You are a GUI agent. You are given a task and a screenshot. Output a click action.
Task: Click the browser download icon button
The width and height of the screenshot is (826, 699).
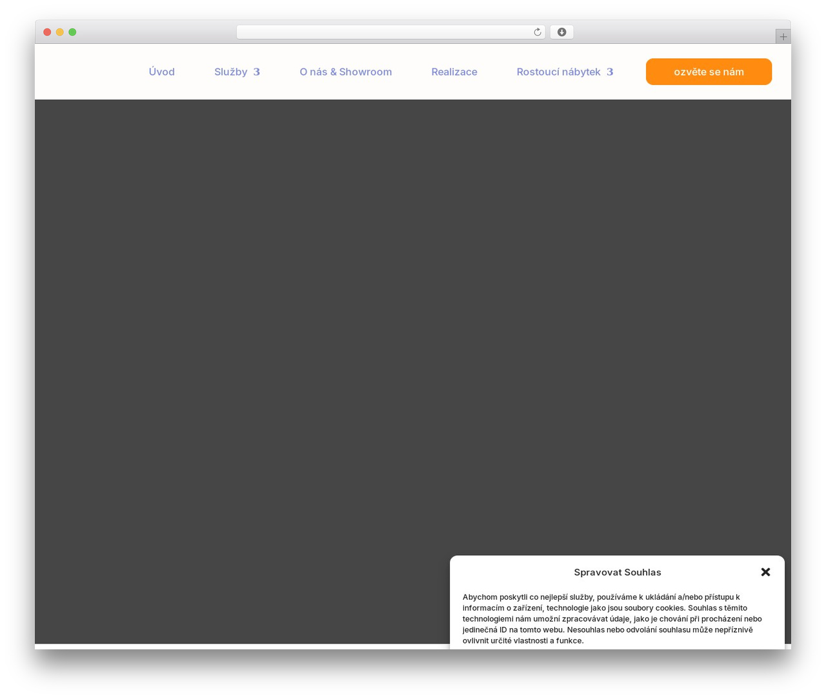tap(561, 32)
